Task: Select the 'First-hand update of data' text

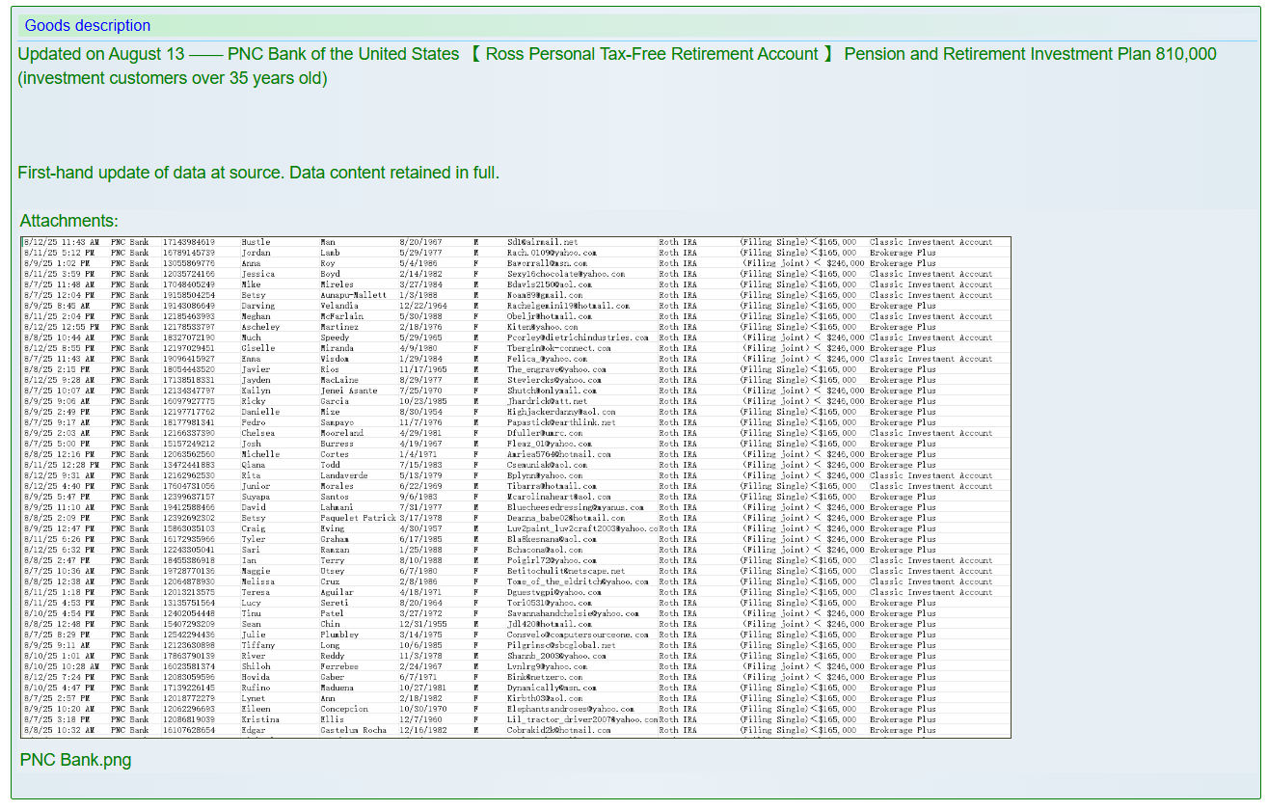Action: point(258,173)
